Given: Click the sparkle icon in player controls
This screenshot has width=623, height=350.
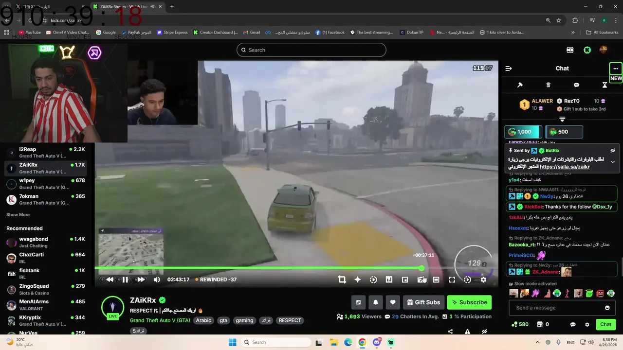Looking at the screenshot, I should click(358, 280).
